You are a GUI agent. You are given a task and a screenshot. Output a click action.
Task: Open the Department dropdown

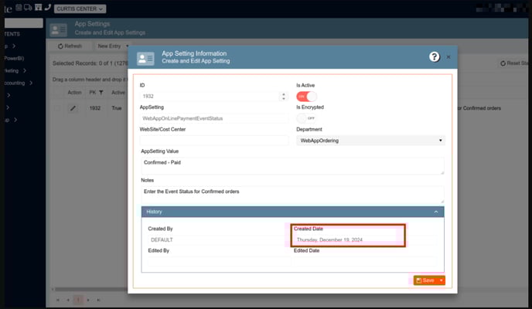click(x=370, y=141)
